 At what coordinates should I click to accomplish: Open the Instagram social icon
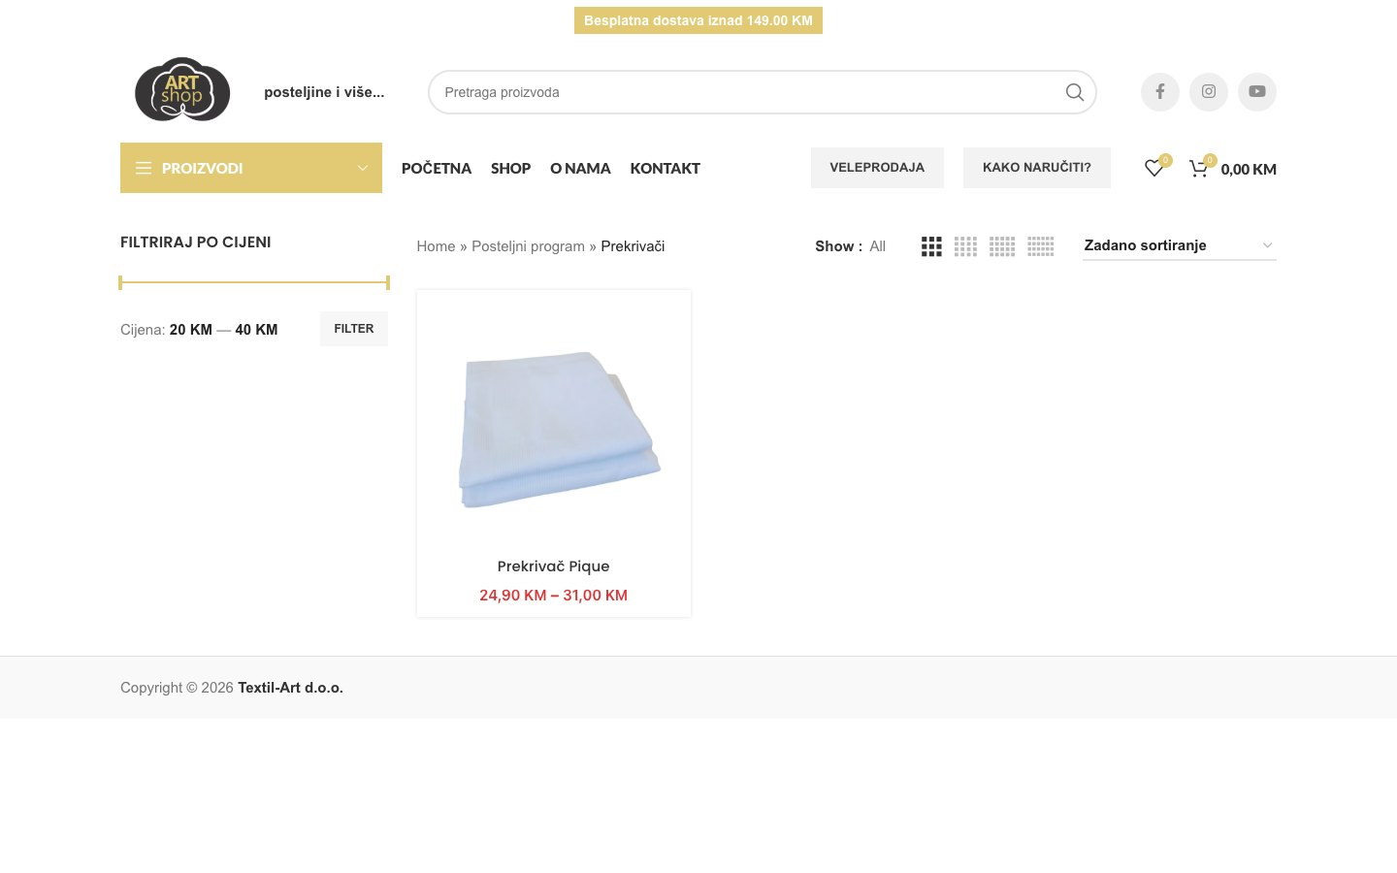[1208, 92]
